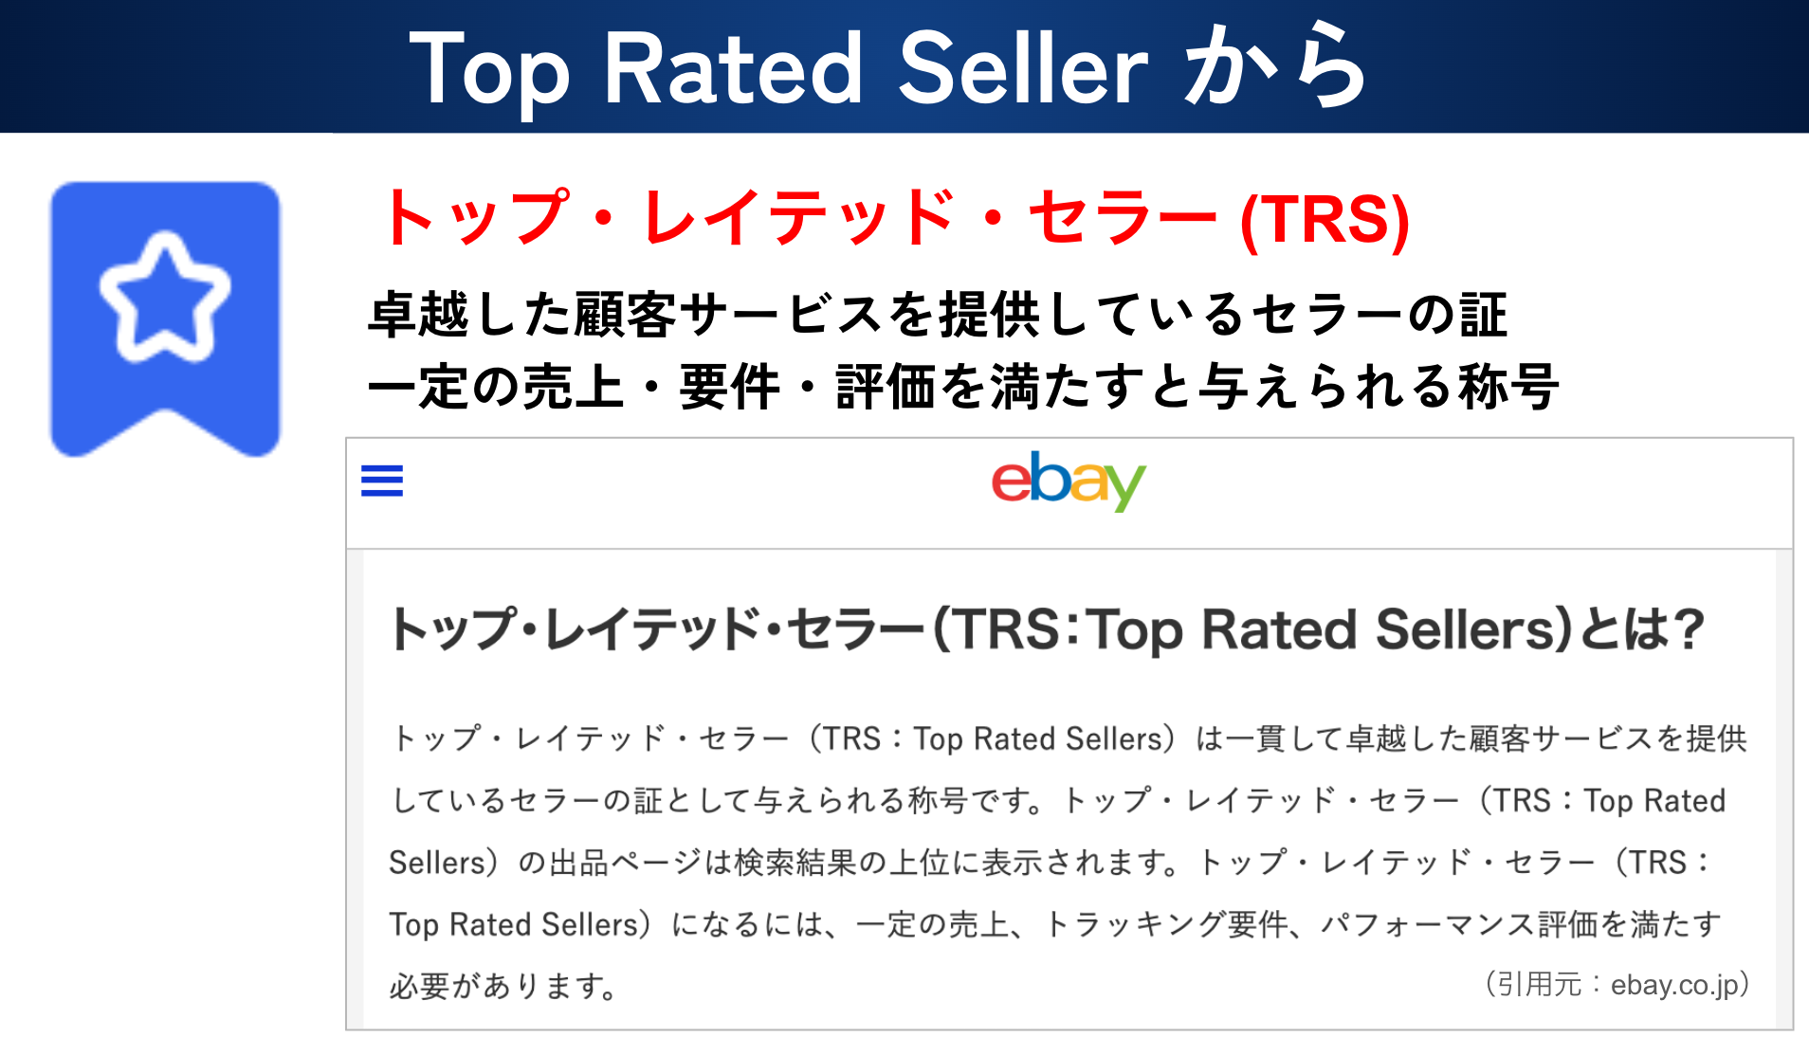Click the red トップ・レイテッド・セラー (TRS) heading
This screenshot has height=1037, width=1809.
894,218
